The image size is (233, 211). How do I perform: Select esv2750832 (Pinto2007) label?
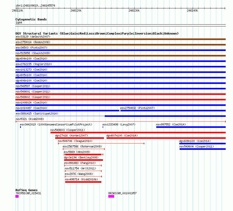tap(137, 108)
